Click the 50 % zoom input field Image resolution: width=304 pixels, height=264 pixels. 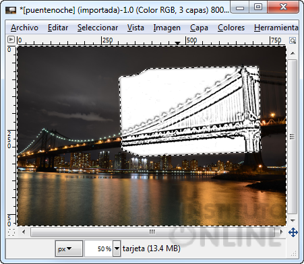pyautogui.click(x=99, y=249)
